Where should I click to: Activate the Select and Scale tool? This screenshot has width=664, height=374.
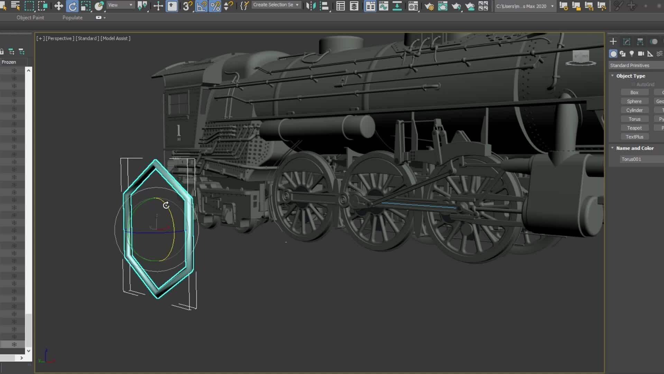tap(86, 6)
